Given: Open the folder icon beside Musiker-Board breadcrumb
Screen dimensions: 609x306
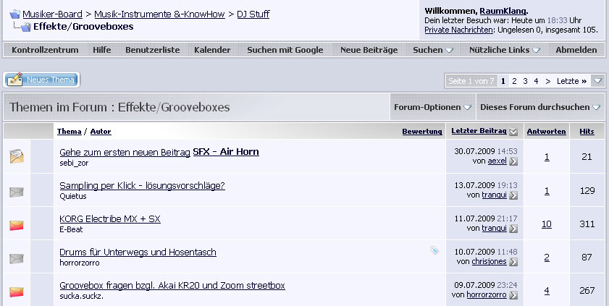Looking at the screenshot, I should click(x=14, y=14).
